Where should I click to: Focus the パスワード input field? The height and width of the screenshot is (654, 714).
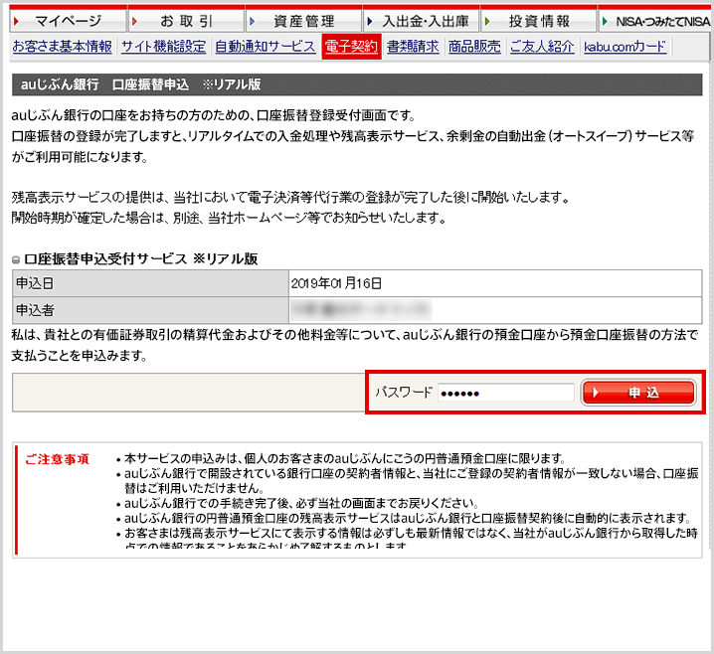click(x=506, y=393)
